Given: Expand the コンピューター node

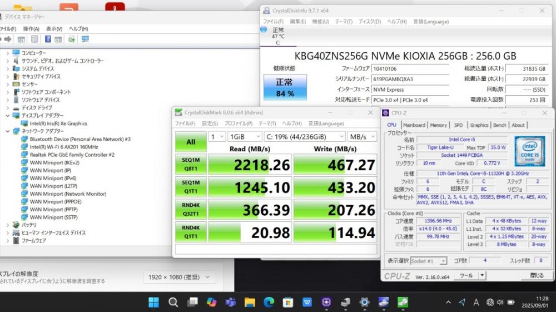Looking at the screenshot, I should click(x=7, y=53).
